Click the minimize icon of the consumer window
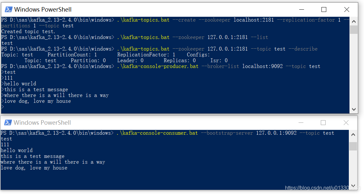Viewport: 364px width, 194px height. click(x=301, y=122)
